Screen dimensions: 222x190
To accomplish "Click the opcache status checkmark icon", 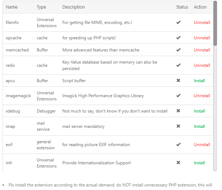I will (x=178, y=37).
